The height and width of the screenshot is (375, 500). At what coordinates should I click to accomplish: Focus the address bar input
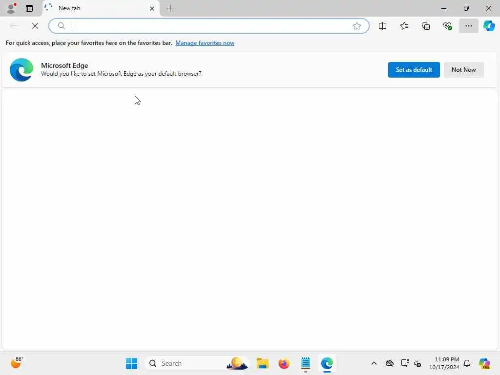tap(209, 26)
